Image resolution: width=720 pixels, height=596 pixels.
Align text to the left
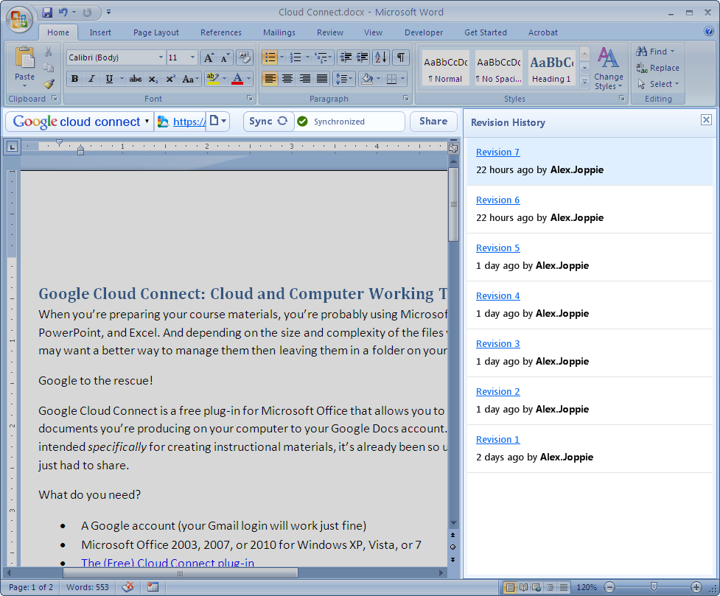pos(270,79)
